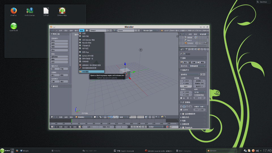The image size is (272, 153).
Task: Click the proportional editing icon in 3D header
Action: pos(150,117)
